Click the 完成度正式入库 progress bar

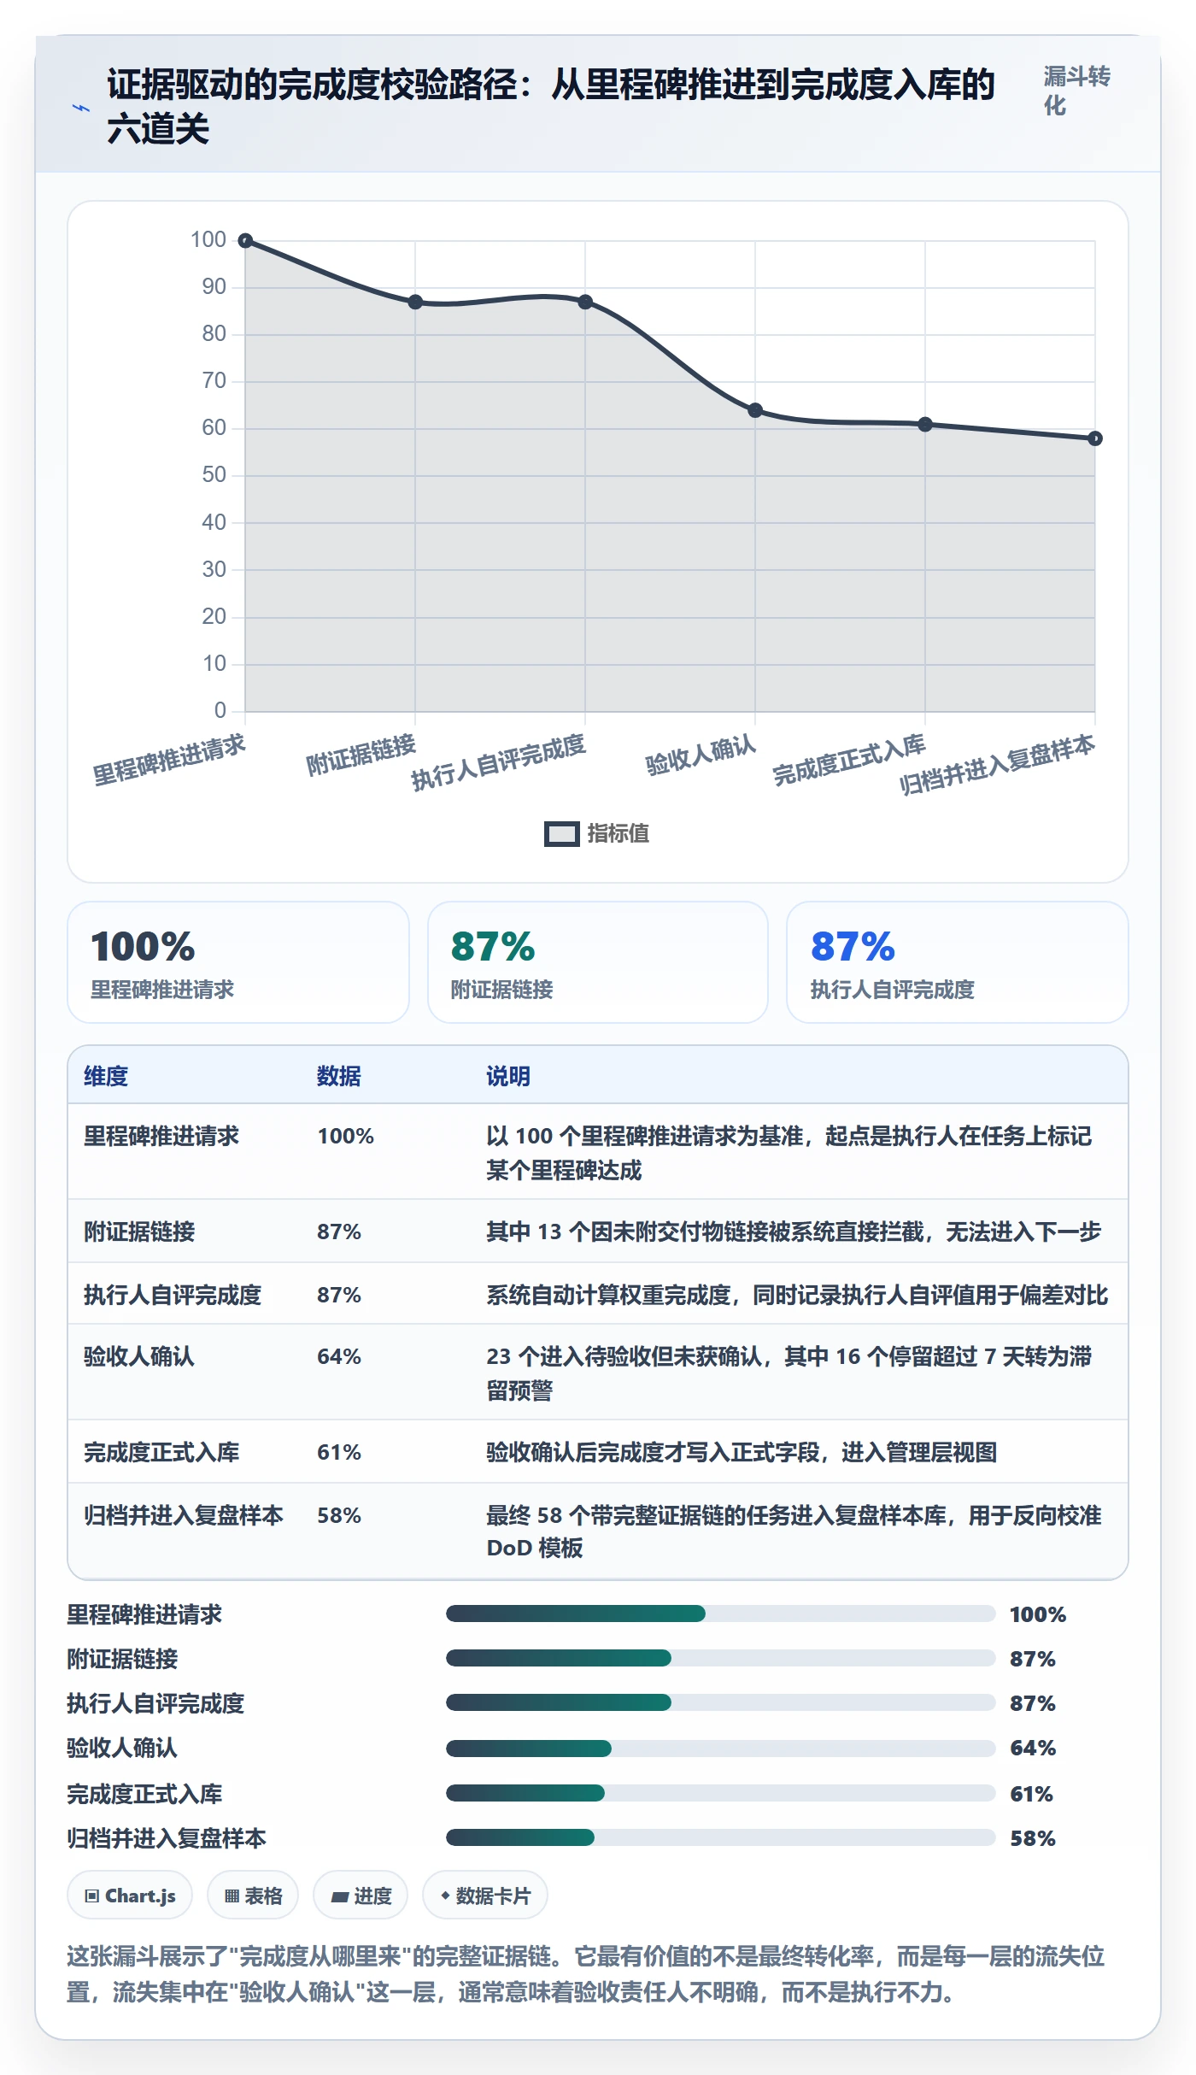point(720,1793)
